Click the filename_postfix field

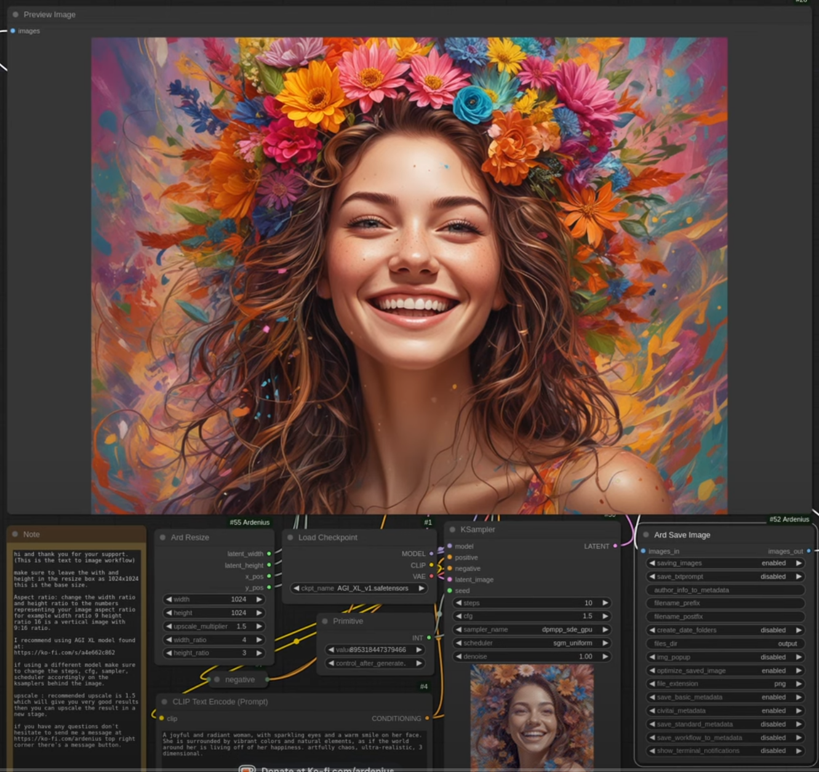coord(725,616)
